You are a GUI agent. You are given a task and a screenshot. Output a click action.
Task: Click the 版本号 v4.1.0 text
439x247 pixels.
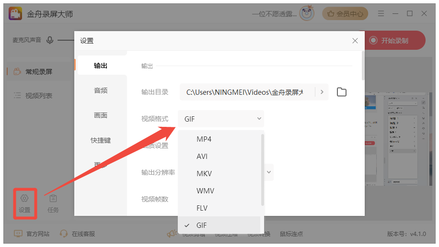coord(406,234)
